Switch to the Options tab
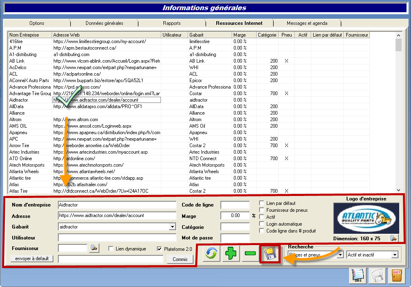Screen dimensions: 411x287 tap(37, 23)
